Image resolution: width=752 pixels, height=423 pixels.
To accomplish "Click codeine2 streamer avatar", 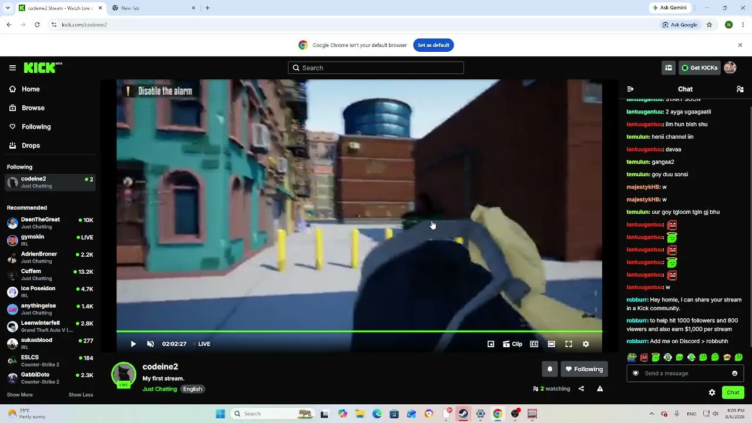I will click(x=124, y=375).
